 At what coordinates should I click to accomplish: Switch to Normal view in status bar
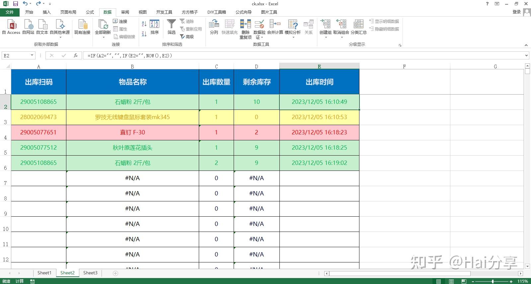tap(439, 281)
